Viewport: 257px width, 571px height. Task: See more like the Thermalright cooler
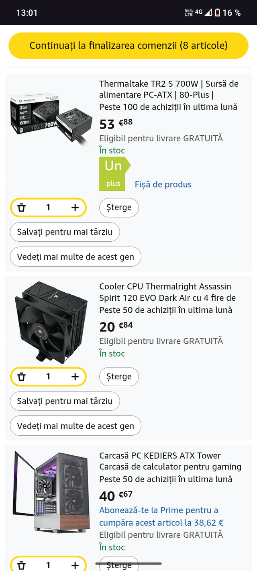75,426
